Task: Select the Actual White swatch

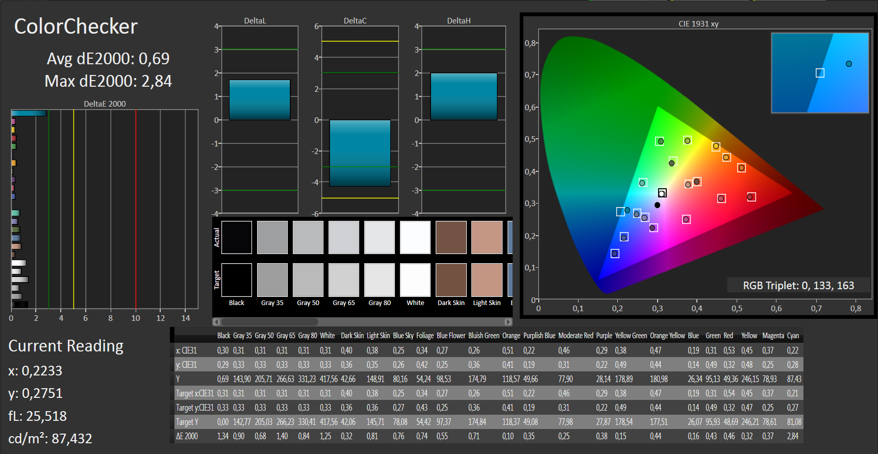Action: coord(415,237)
